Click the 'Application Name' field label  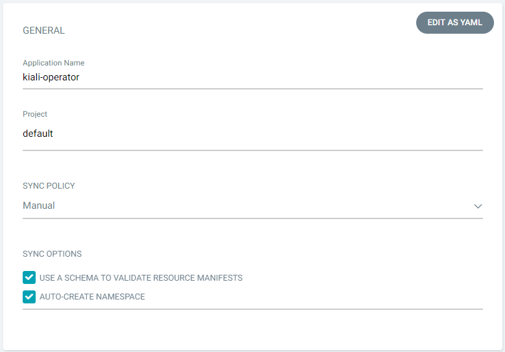53,63
